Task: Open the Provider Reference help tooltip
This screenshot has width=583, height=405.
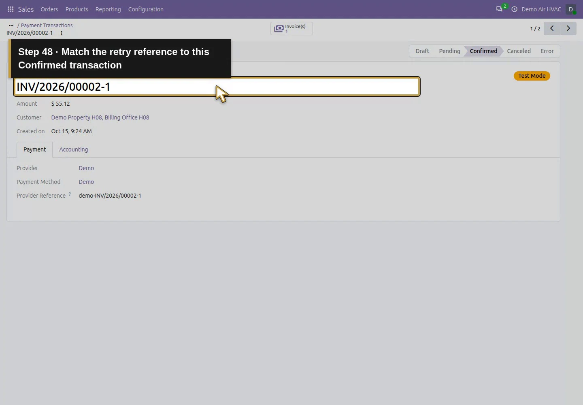Action: (x=70, y=194)
